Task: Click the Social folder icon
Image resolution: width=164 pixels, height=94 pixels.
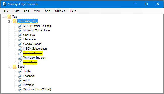Action: coord(15,67)
